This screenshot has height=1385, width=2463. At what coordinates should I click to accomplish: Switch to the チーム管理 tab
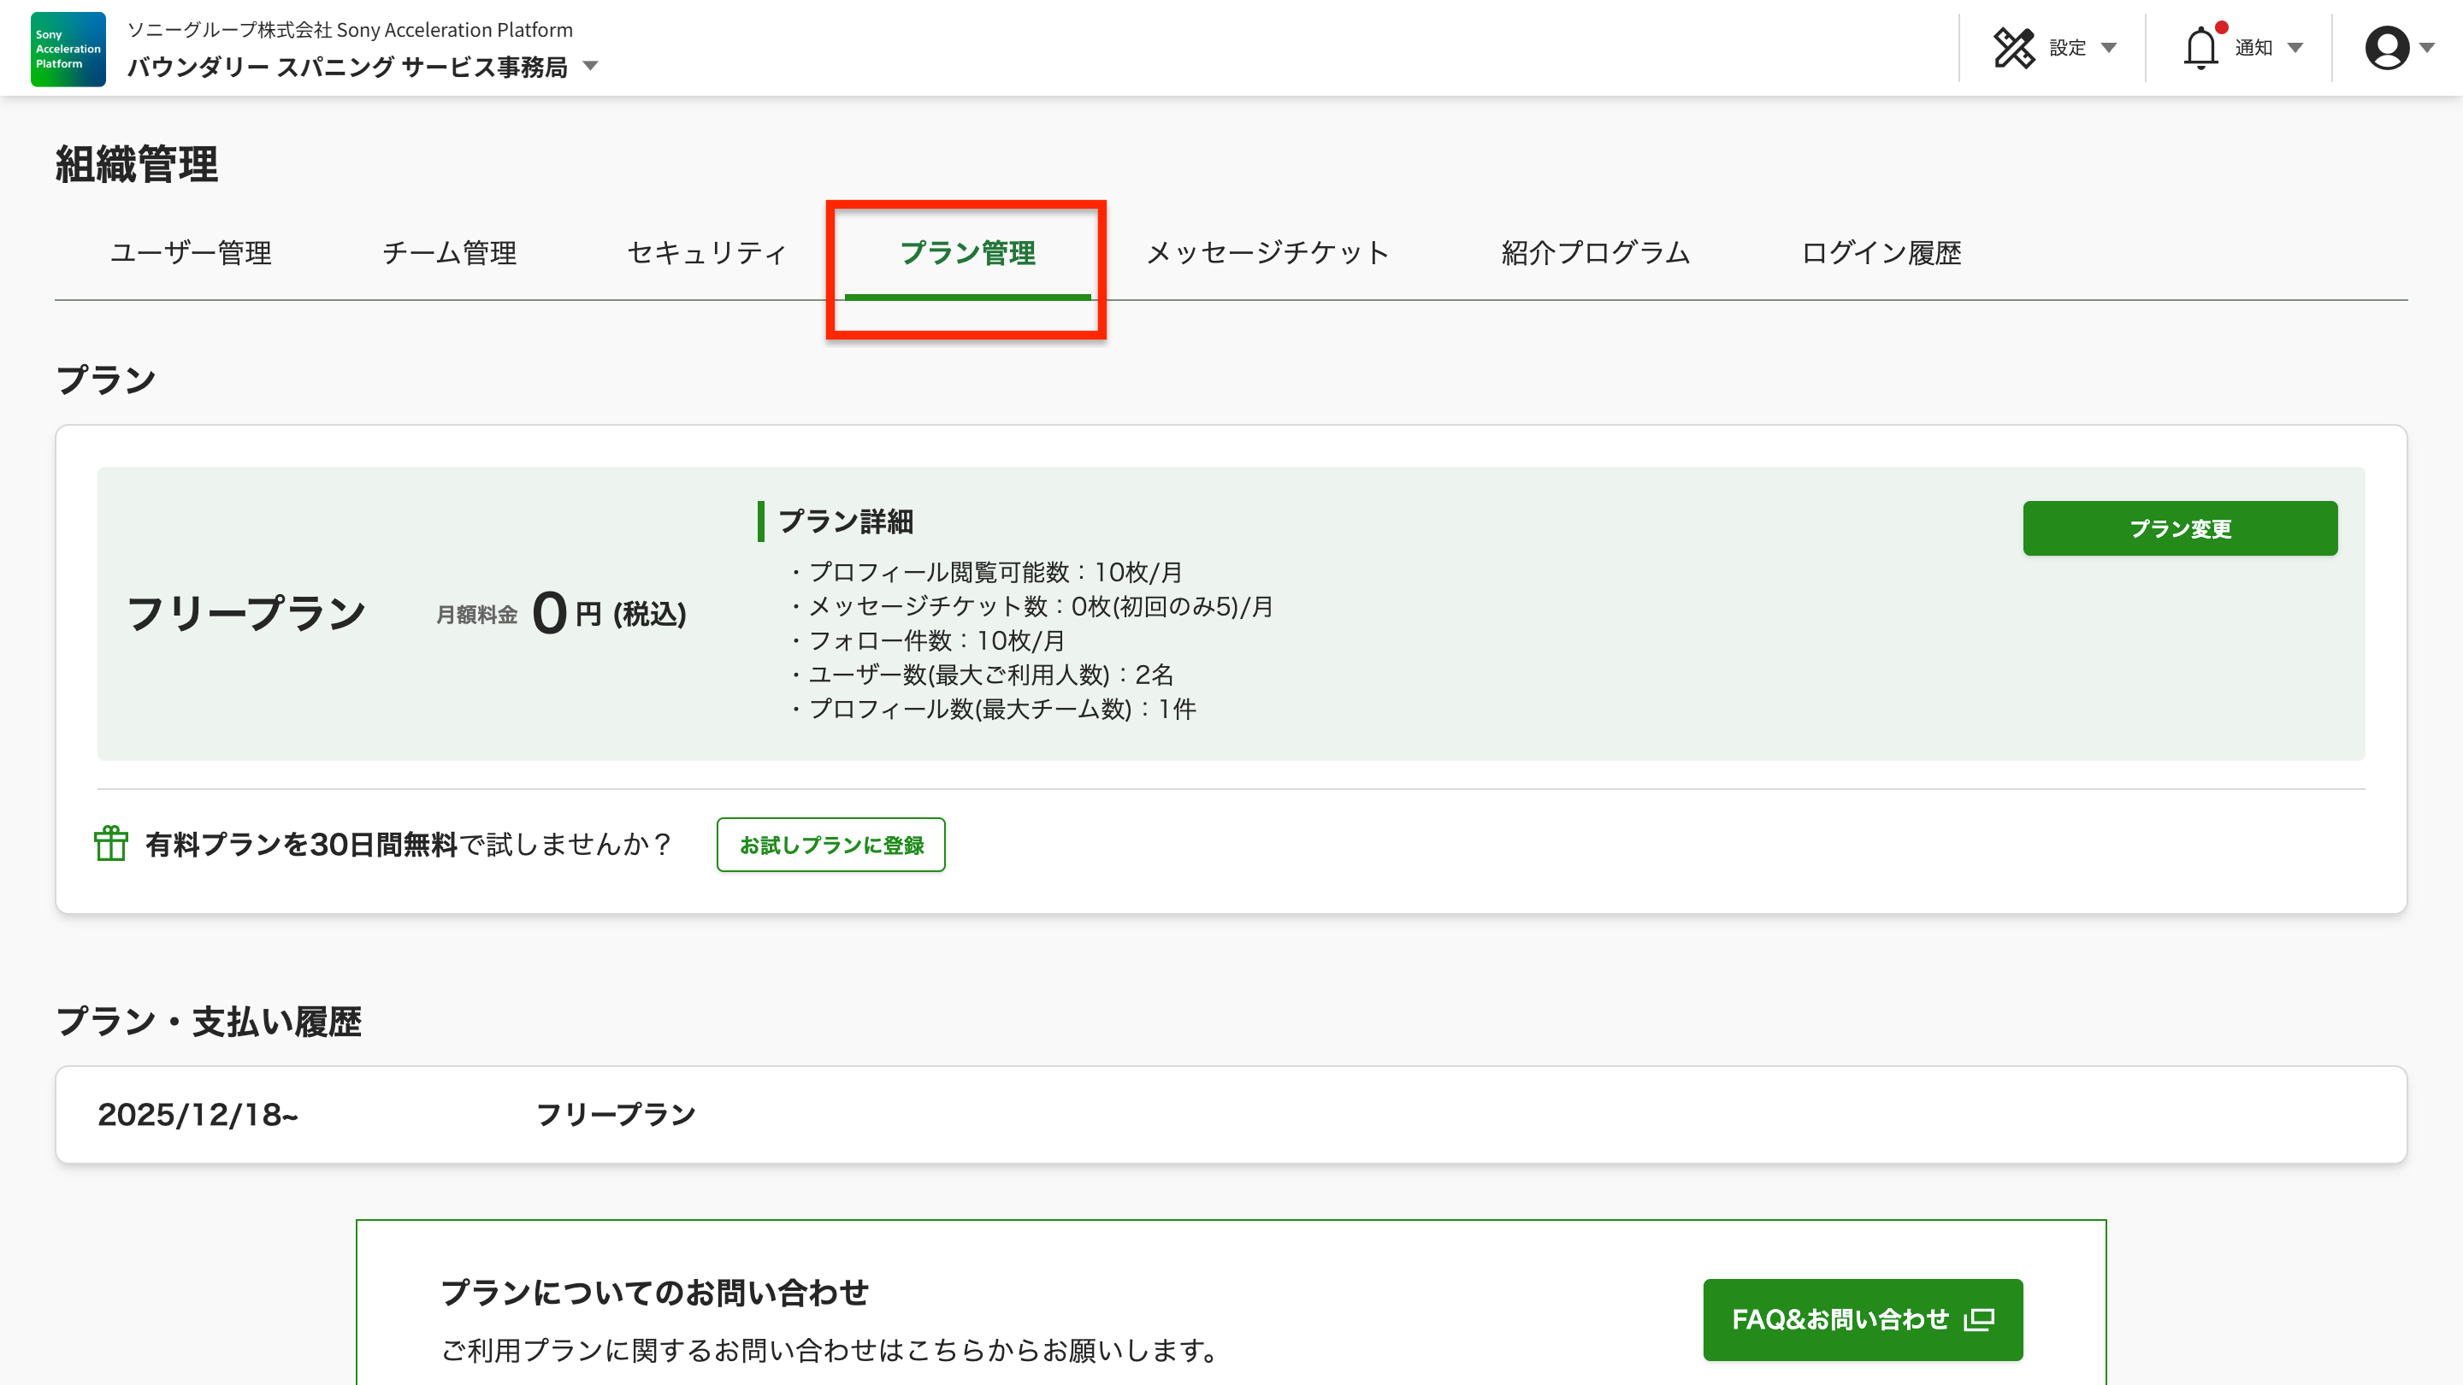(449, 253)
